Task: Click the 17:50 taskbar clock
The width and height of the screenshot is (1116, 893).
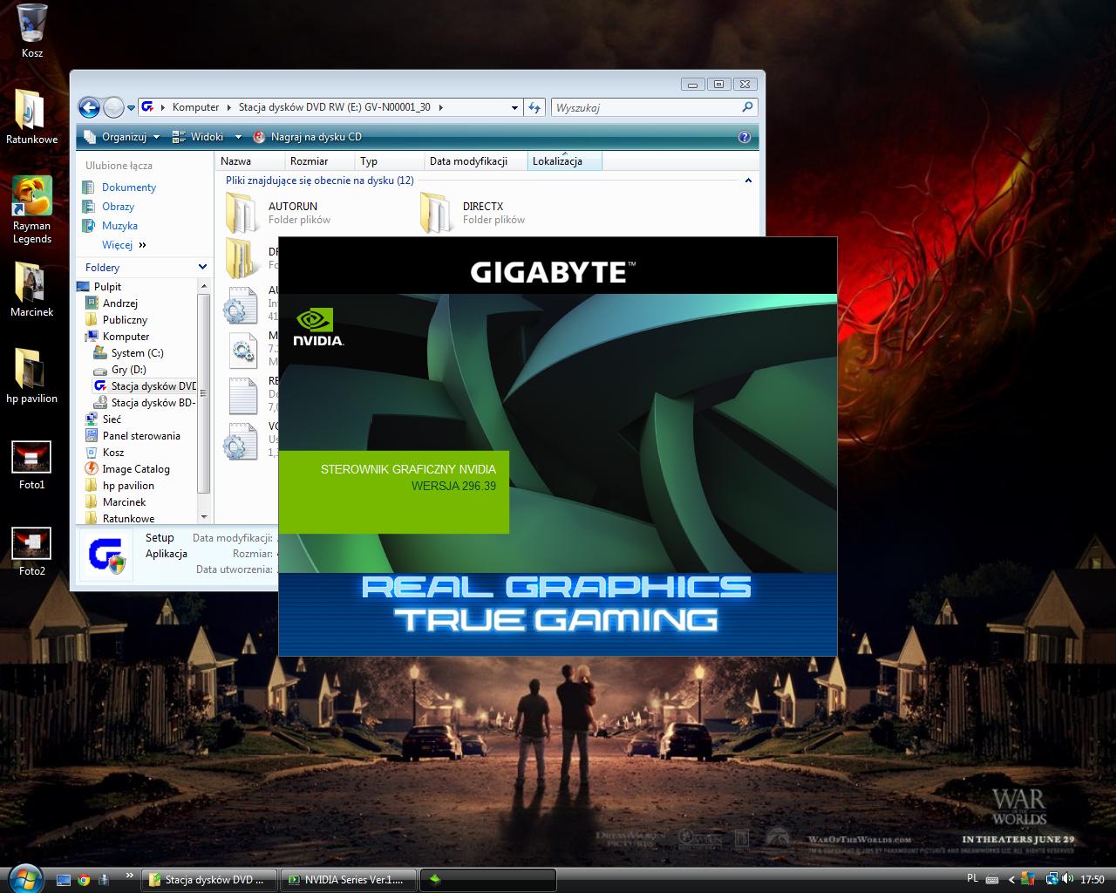Action: click(1092, 880)
